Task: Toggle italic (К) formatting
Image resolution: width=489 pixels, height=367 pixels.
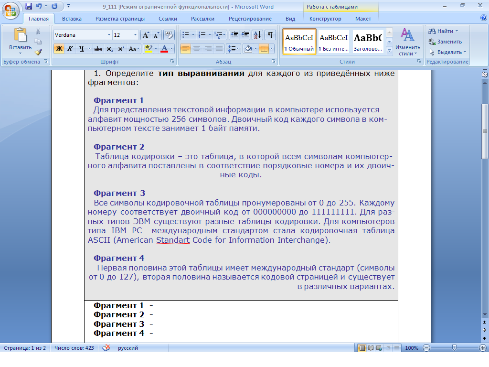Action: (x=70, y=49)
